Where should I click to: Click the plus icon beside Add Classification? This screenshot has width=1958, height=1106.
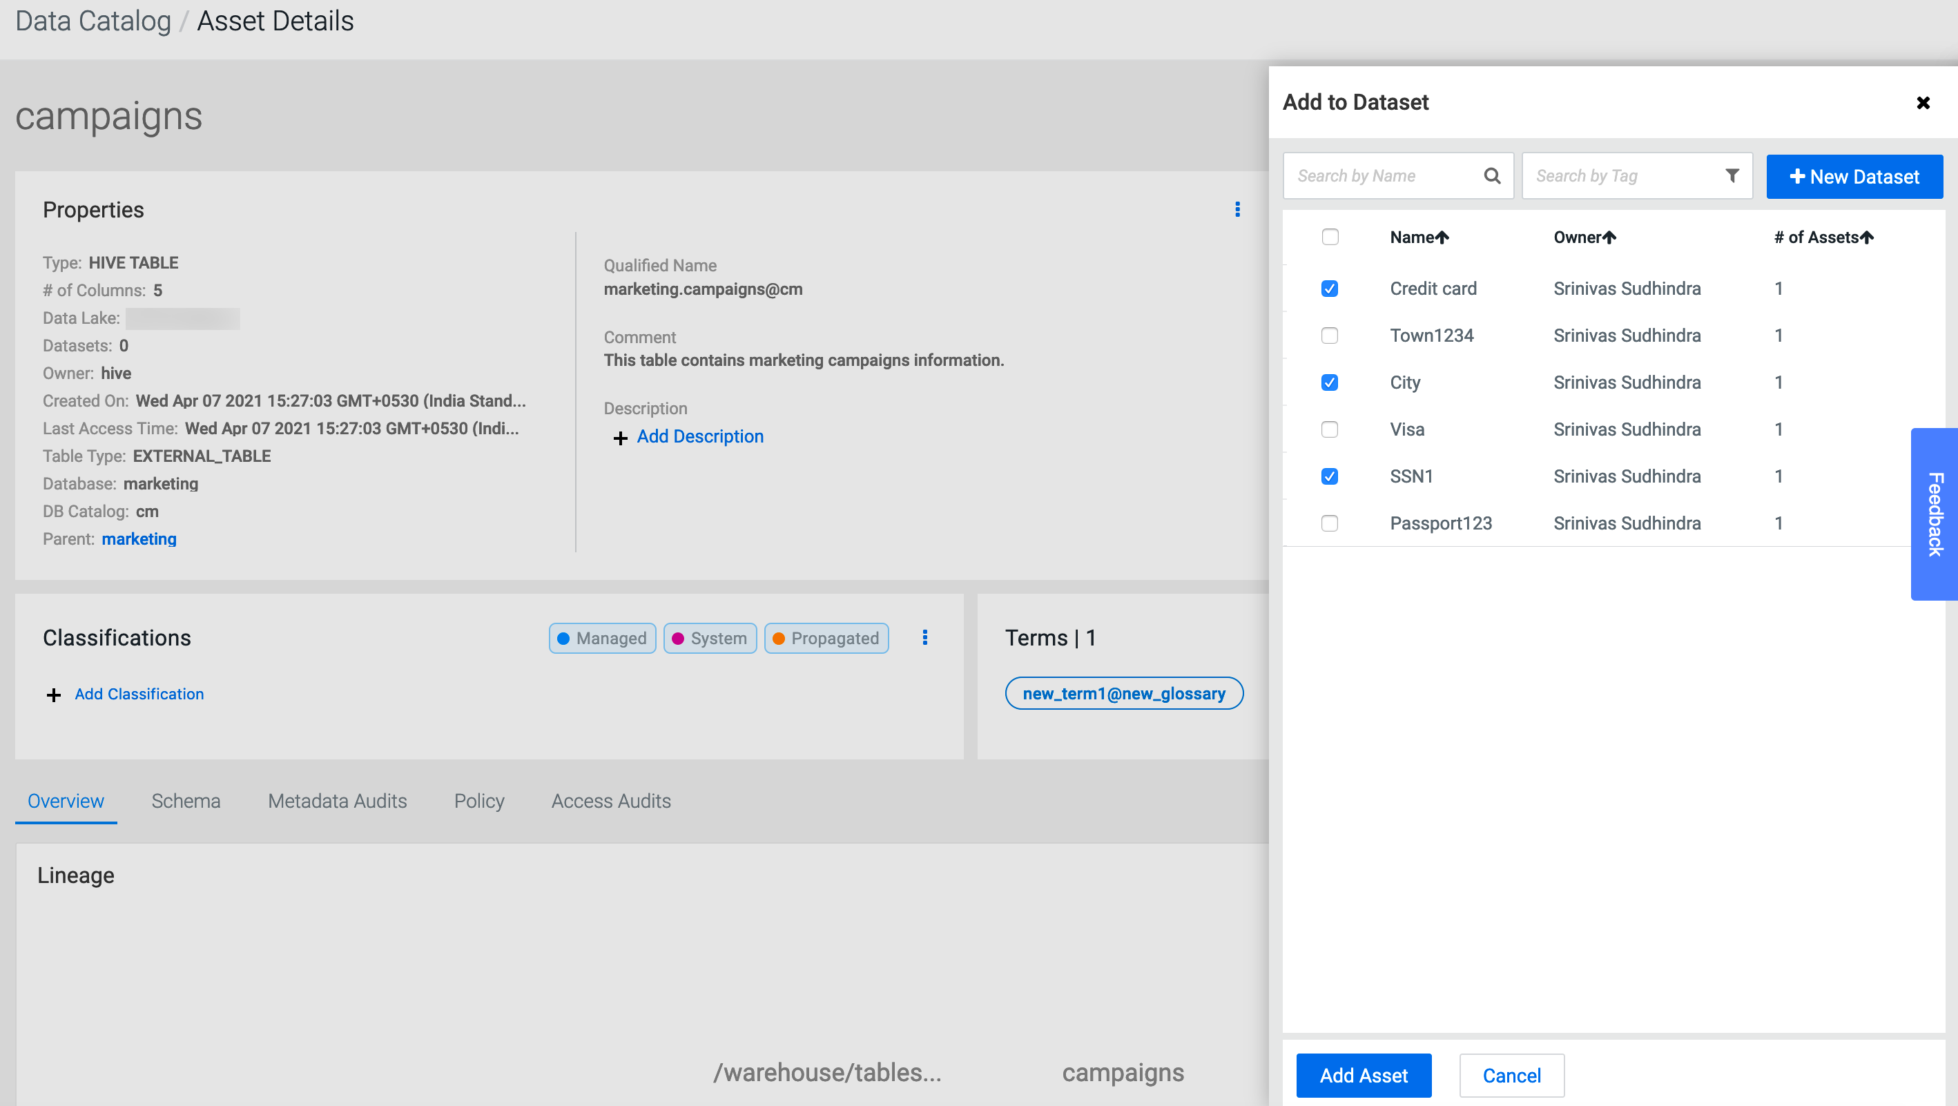[x=53, y=695]
